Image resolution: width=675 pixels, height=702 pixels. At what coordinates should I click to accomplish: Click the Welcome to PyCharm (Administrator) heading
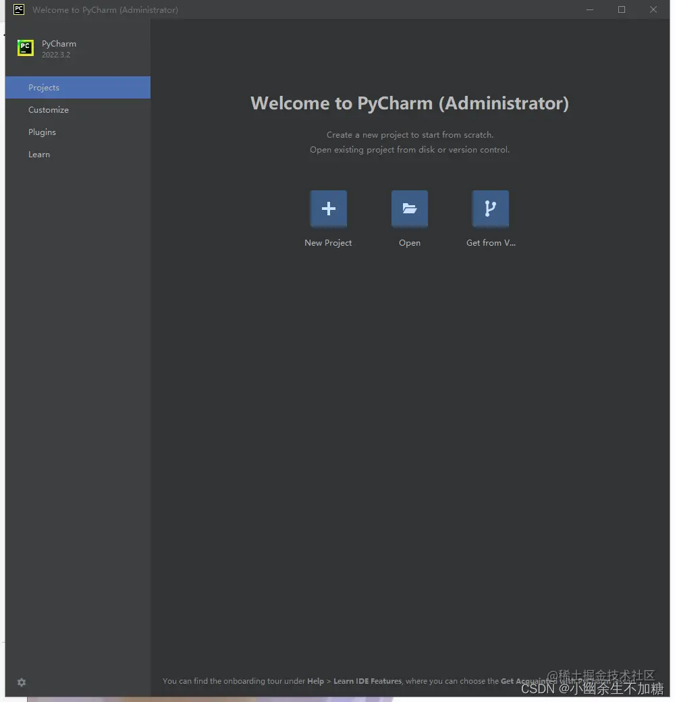410,103
